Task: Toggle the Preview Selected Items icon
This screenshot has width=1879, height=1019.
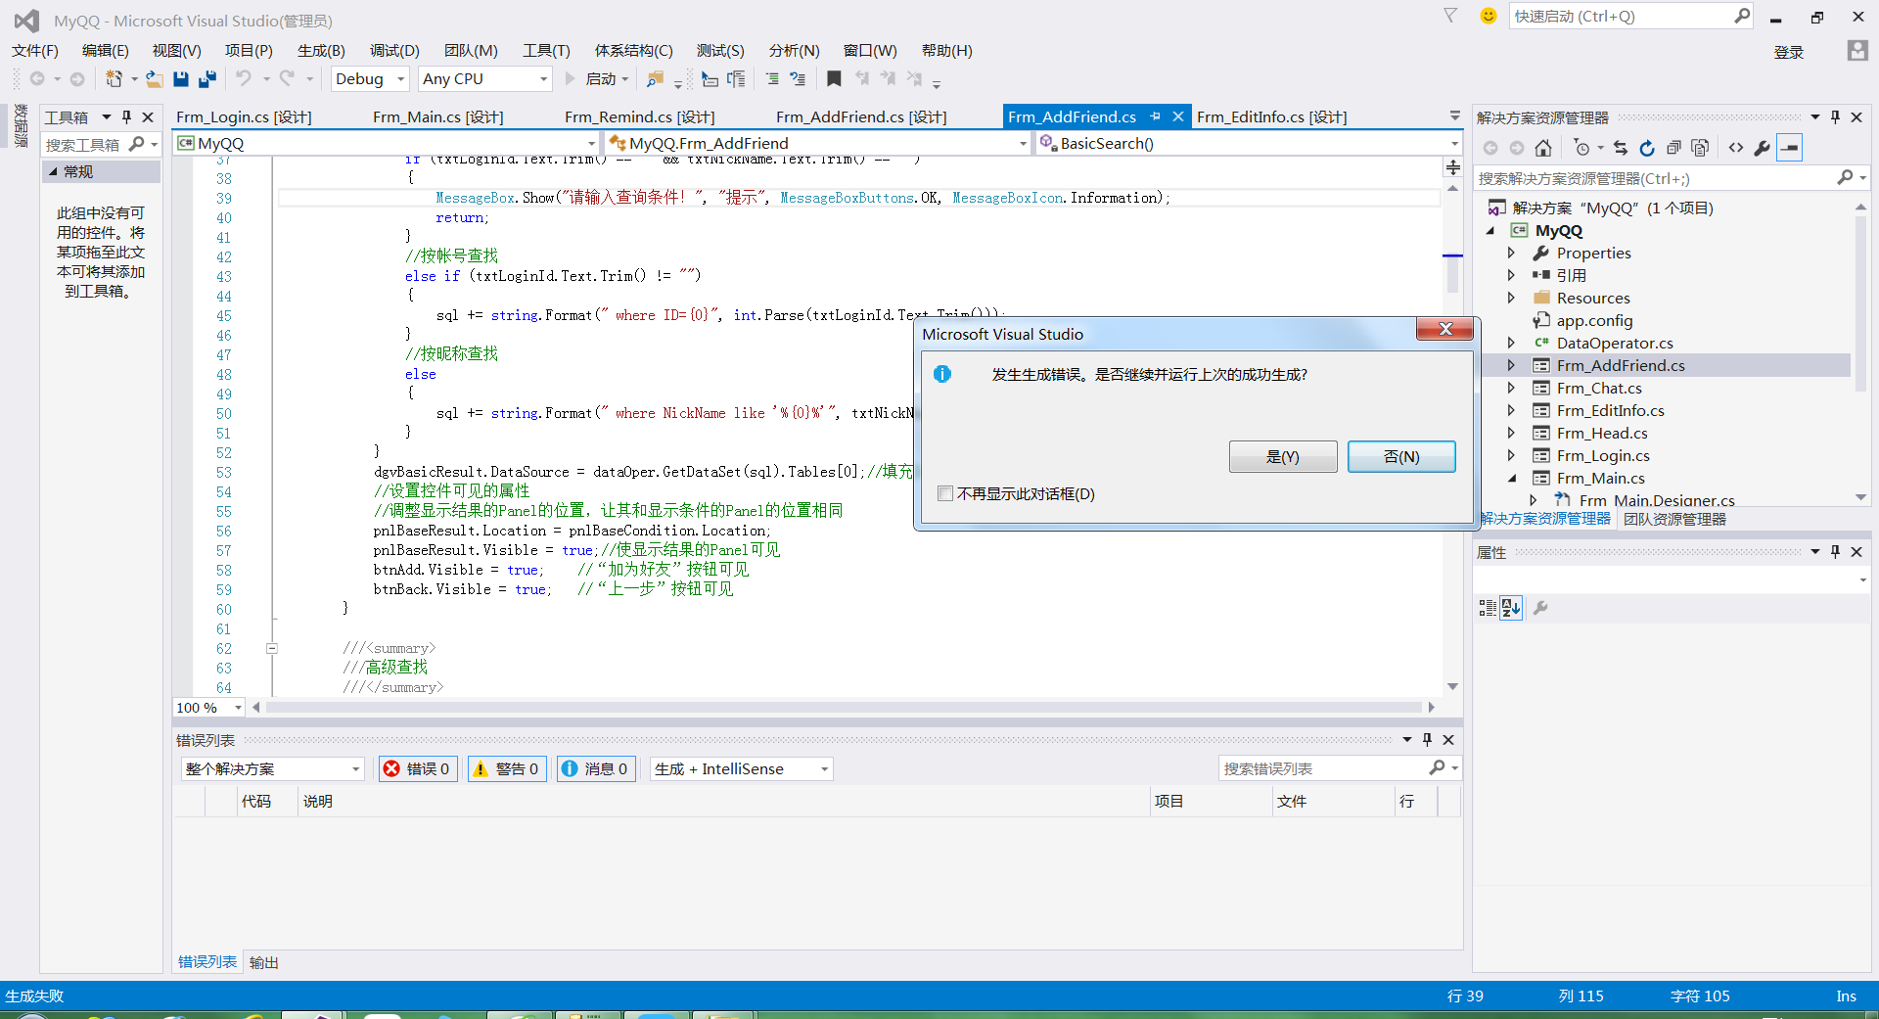Action: pyautogui.click(x=1790, y=148)
